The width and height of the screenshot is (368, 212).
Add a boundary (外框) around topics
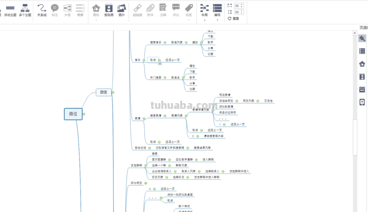[x=67, y=11]
